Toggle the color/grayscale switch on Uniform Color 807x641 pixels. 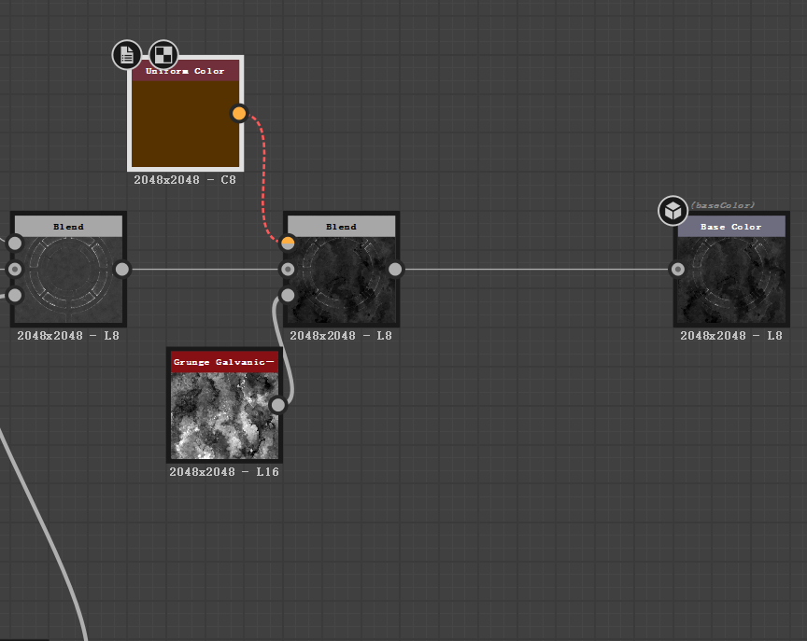pyautogui.click(x=163, y=55)
